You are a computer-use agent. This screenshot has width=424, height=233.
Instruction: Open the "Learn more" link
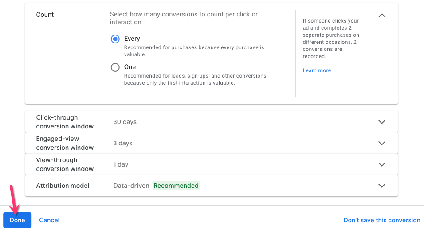(317, 70)
